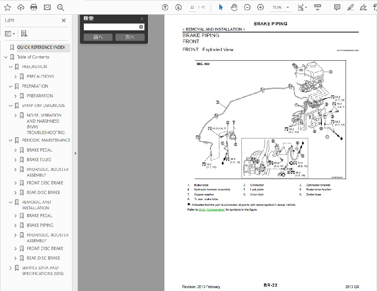The width and height of the screenshot is (377, 291).
Task: Collapse the PREPARATION section
Action: click(x=11, y=86)
